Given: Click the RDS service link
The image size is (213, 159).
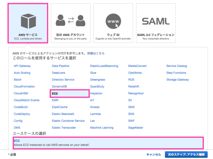Looking at the screenshot, I should click(x=131, y=80).
